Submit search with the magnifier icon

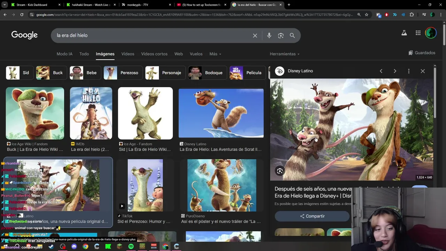click(x=292, y=36)
